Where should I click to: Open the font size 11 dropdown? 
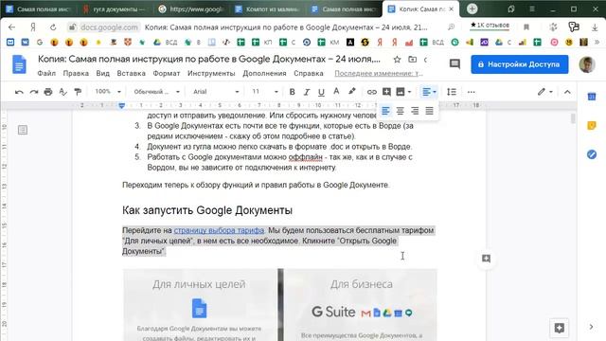[x=265, y=92]
